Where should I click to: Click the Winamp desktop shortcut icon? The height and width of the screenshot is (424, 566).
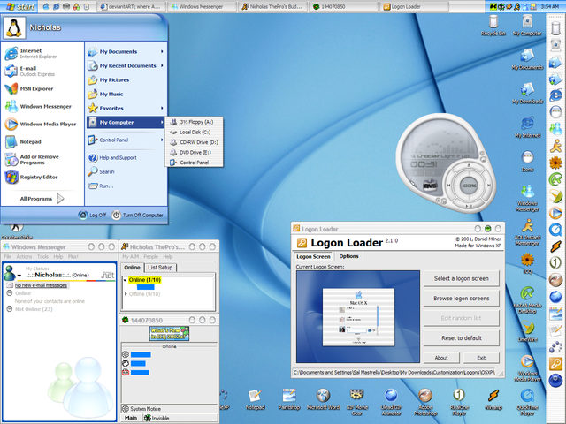[493, 397]
